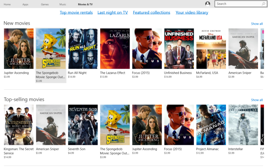Select the Project Almanac poster
Viewport: 268px width, 168px height.
point(211,125)
